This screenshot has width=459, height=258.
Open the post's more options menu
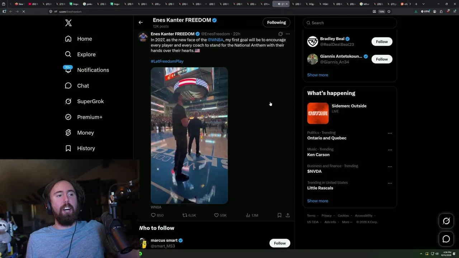click(288, 34)
